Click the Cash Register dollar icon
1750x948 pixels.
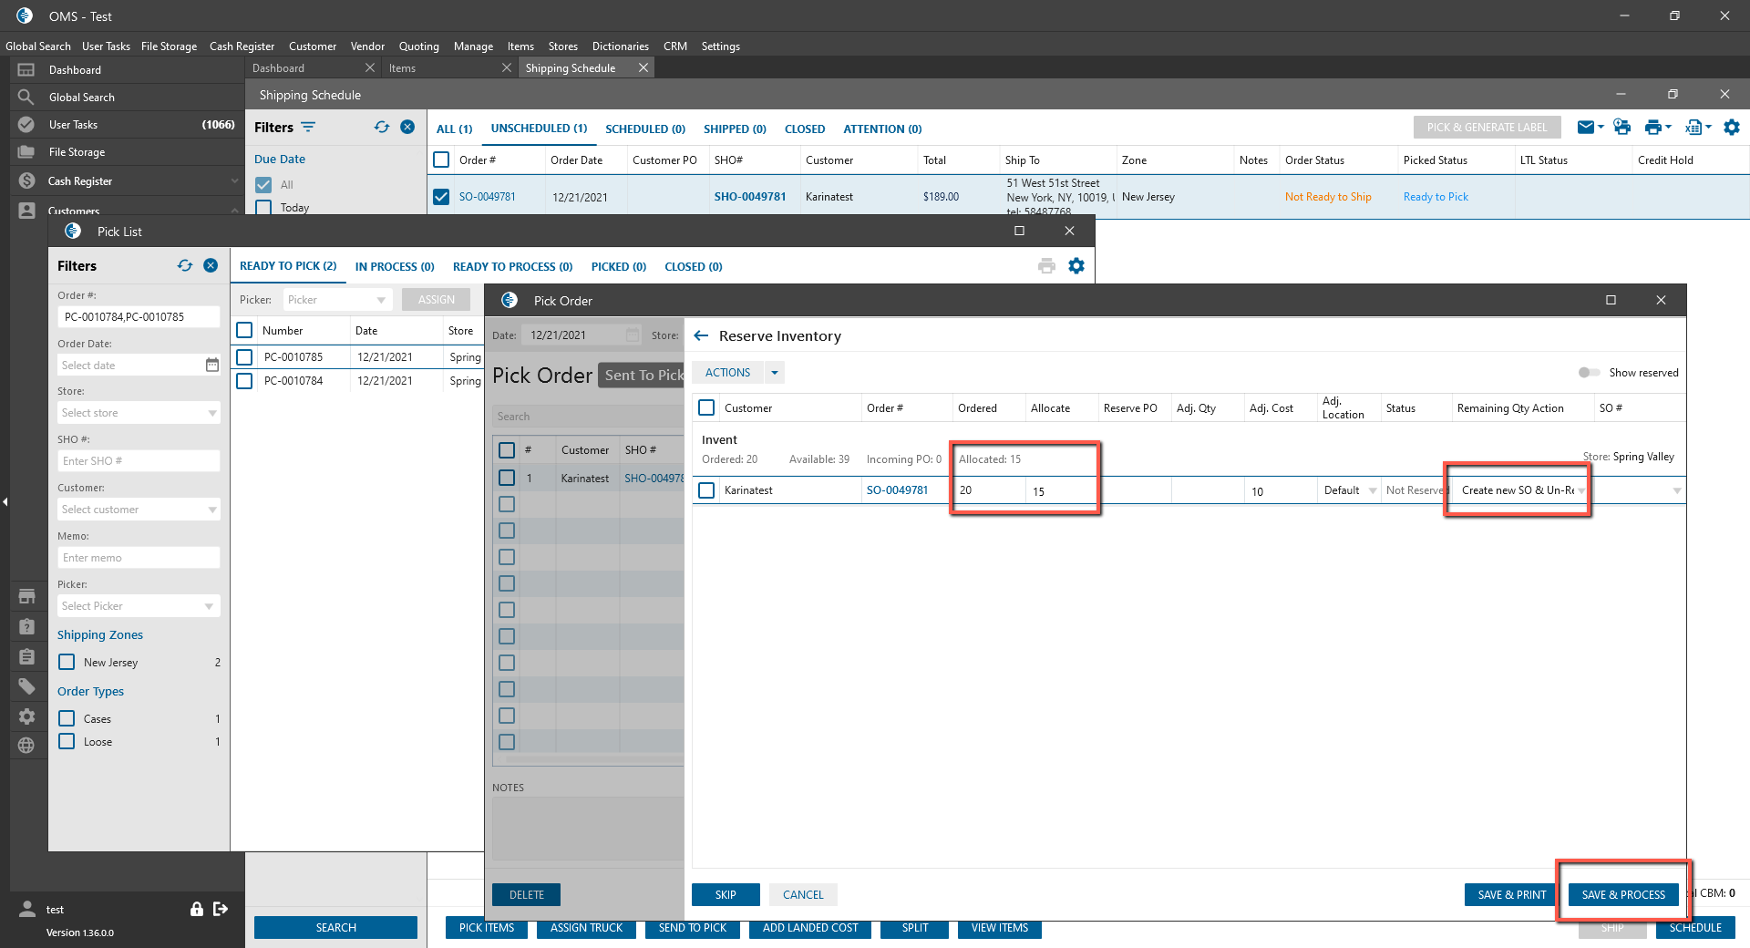[26, 180]
